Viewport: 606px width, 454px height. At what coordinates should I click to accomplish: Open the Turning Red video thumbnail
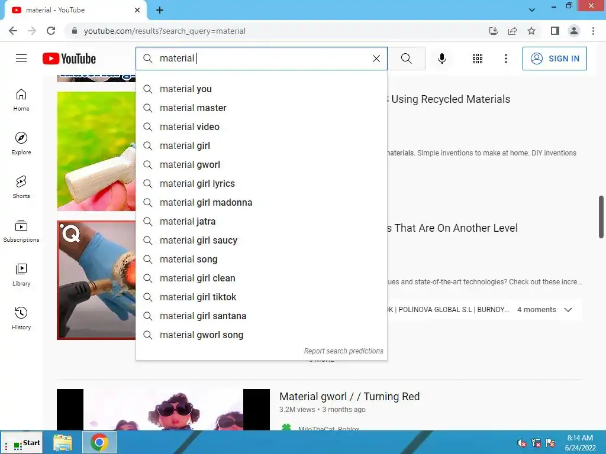pyautogui.click(x=163, y=409)
